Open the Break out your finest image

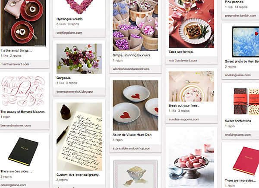pyautogui.click(x=191, y=86)
